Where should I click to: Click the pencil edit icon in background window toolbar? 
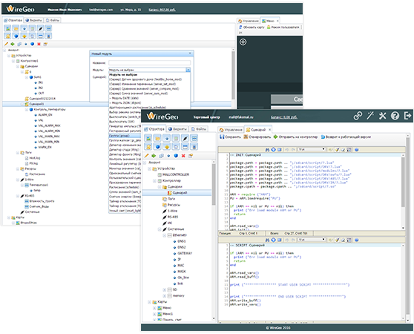(x=6, y=44)
